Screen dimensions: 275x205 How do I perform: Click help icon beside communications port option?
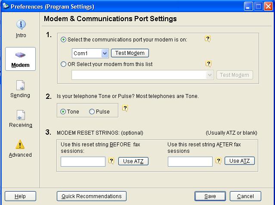click(x=208, y=39)
